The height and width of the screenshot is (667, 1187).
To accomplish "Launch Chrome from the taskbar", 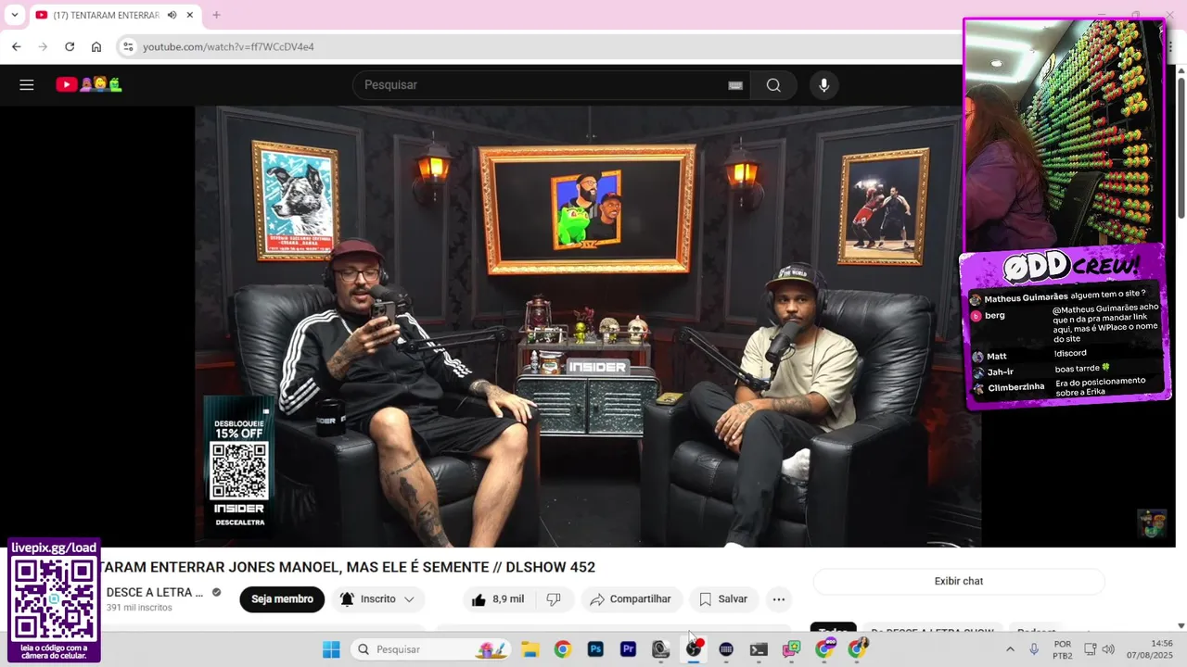I will (563, 649).
